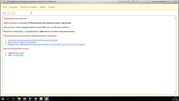Click the save-to-disk icon in title bar
This screenshot has height=101, width=179.
click(x=128, y=1)
